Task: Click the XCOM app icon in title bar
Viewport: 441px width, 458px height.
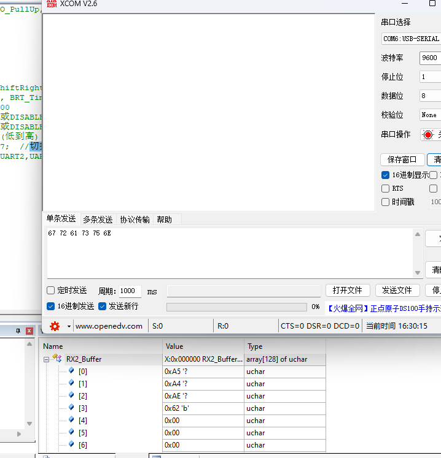Action: [x=50, y=4]
